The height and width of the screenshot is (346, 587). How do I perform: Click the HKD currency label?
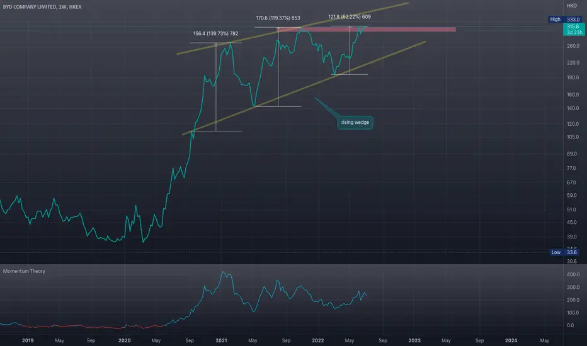[572, 6]
